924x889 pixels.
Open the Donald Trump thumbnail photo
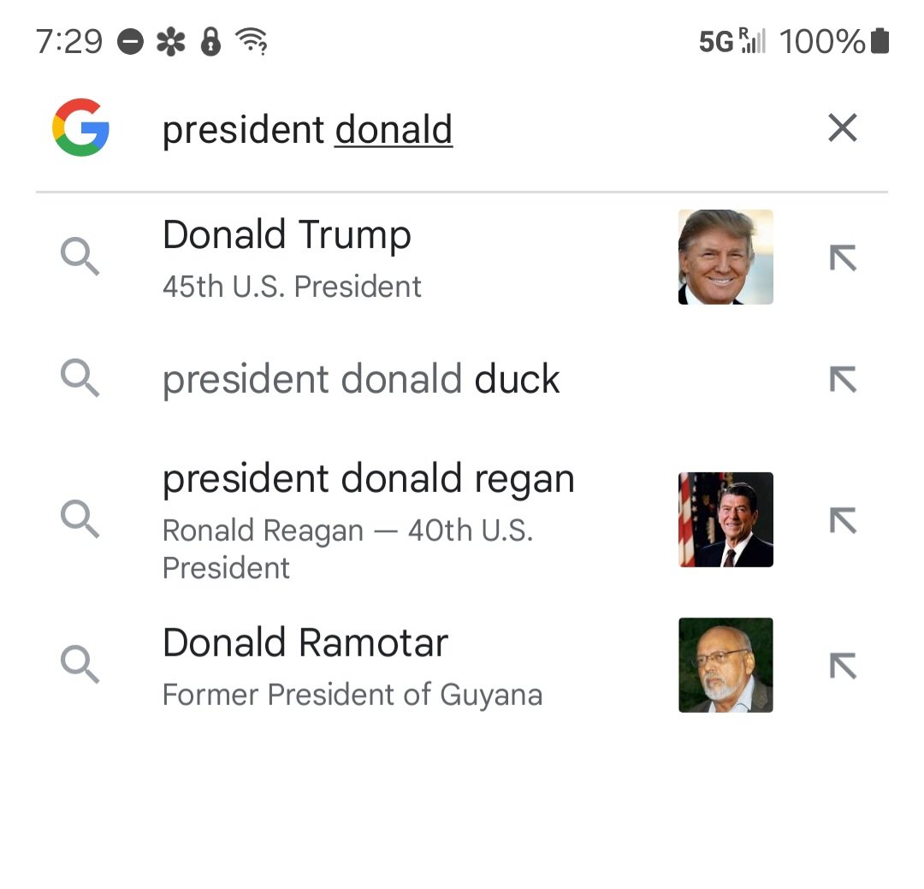click(x=726, y=257)
